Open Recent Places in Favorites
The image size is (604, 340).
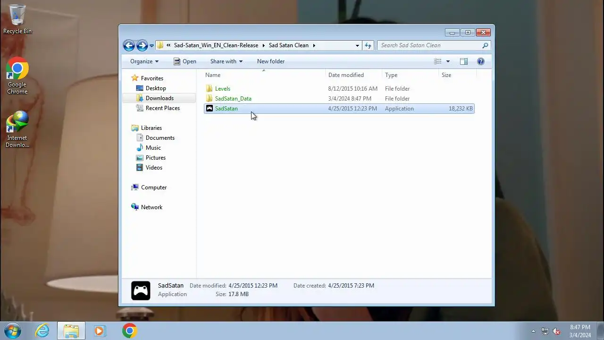[x=163, y=108]
